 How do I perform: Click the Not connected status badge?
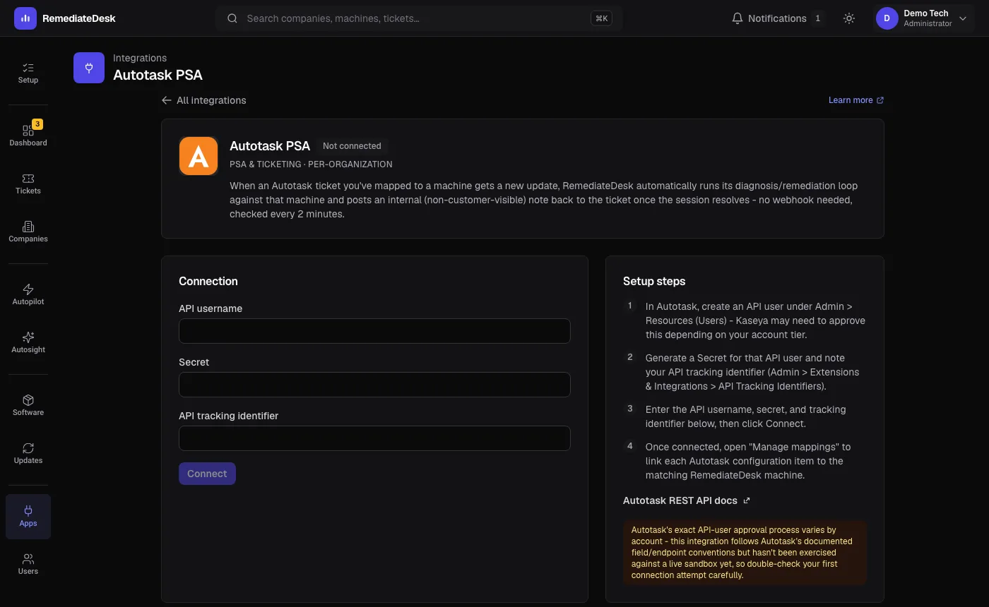click(352, 146)
